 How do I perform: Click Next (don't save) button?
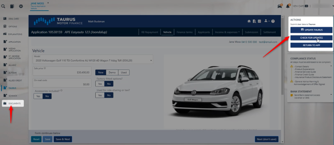coord(266,139)
